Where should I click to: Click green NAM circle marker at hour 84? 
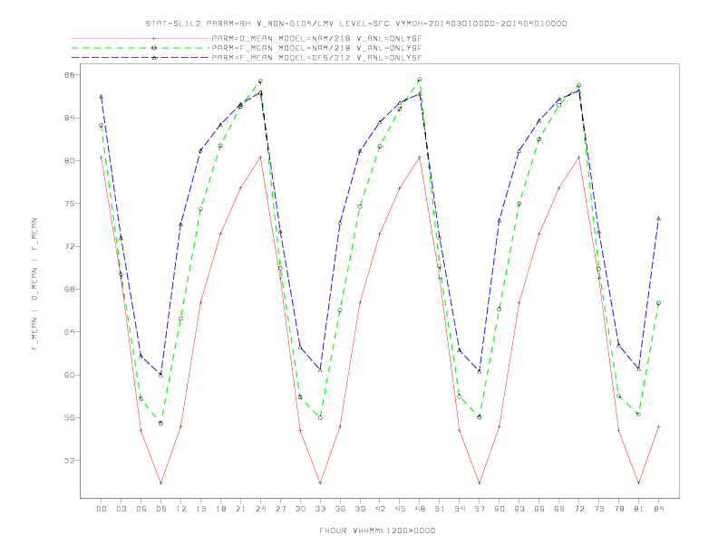coord(658,303)
